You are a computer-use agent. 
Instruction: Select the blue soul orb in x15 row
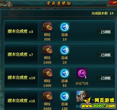(x=64, y=96)
